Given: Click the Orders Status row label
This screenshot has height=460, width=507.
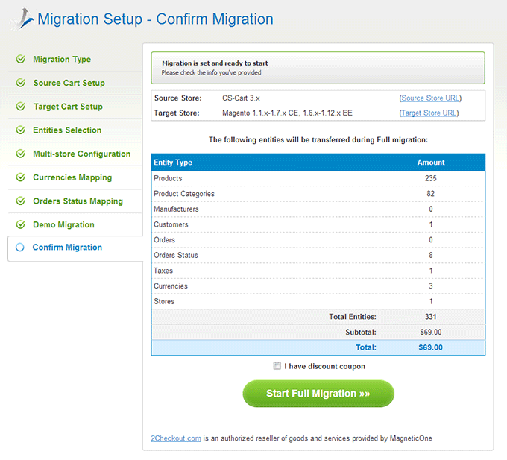Looking at the screenshot, I should (x=176, y=255).
